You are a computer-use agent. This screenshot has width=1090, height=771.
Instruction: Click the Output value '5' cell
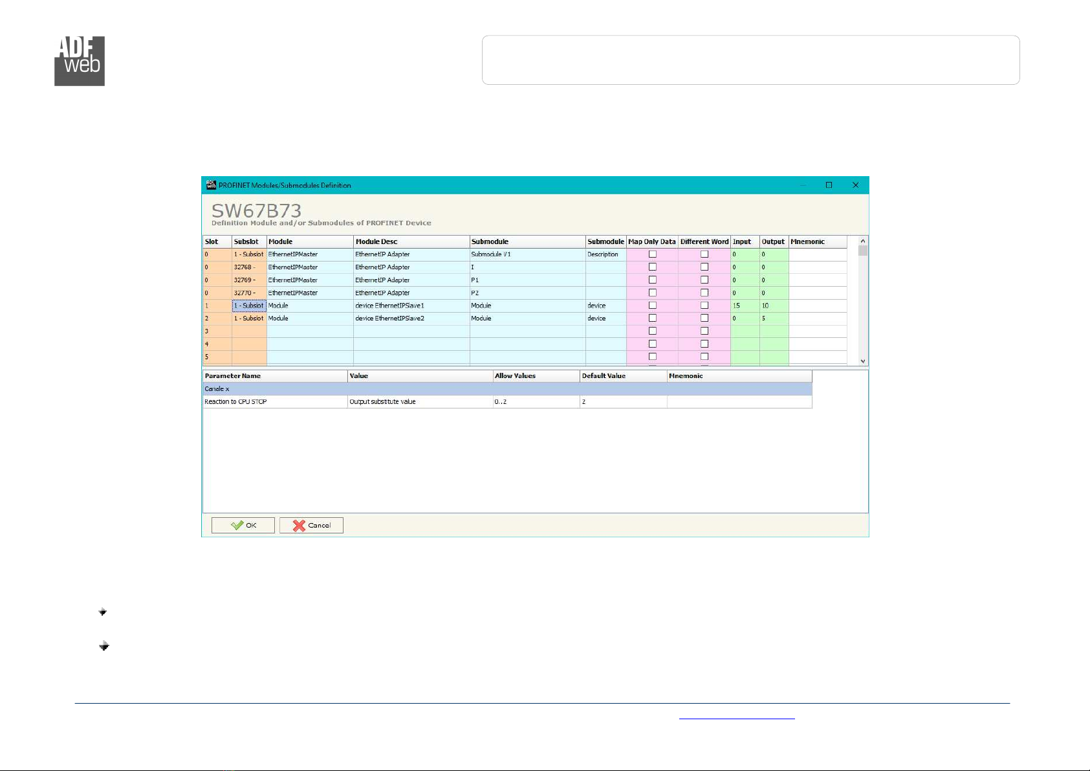pos(774,318)
